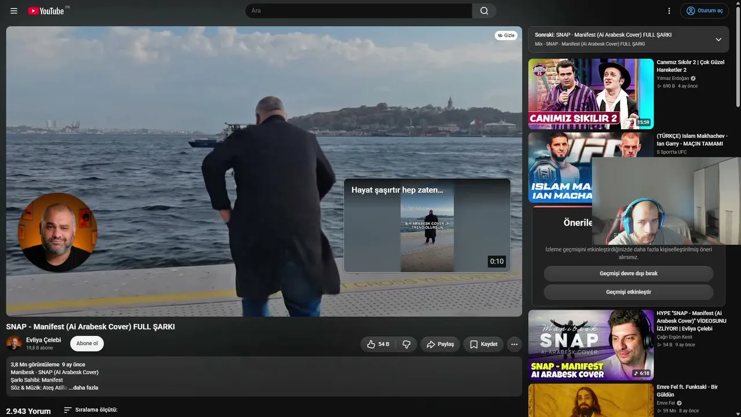Click the Mix - SNAP - Manifest subtitle text
This screenshot has width=741, height=417.
tap(590, 44)
